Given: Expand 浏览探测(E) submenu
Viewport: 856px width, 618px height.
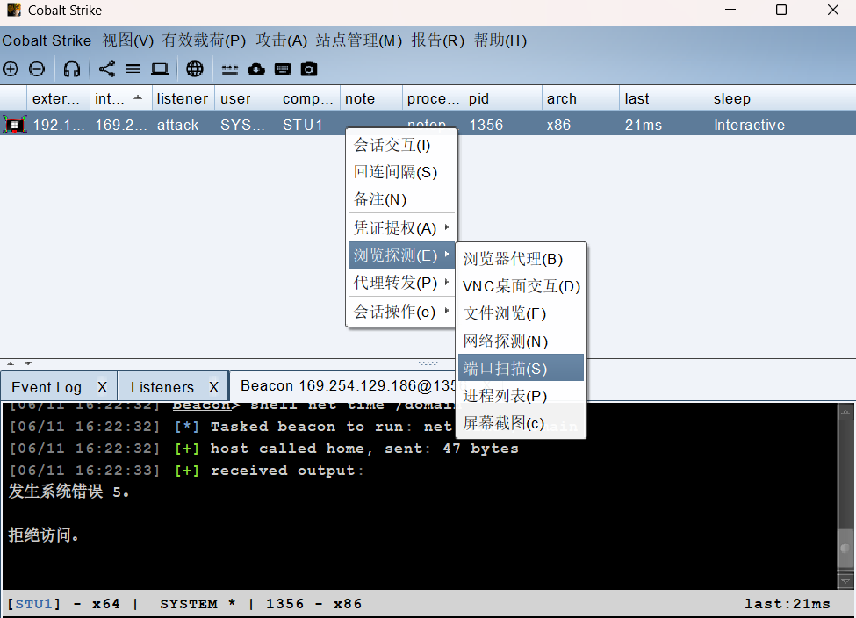Looking at the screenshot, I should click(x=401, y=255).
